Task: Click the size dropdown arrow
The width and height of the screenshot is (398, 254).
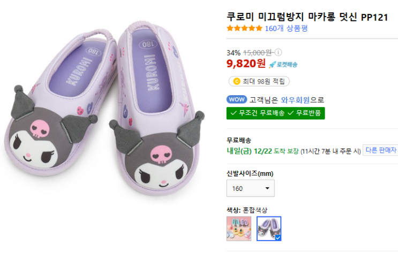Action: [267, 189]
